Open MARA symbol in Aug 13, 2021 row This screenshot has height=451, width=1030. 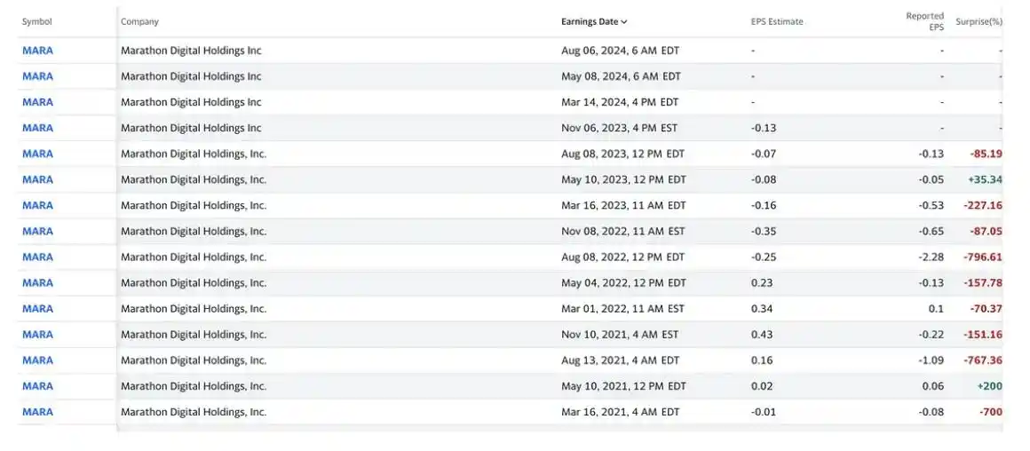click(37, 360)
